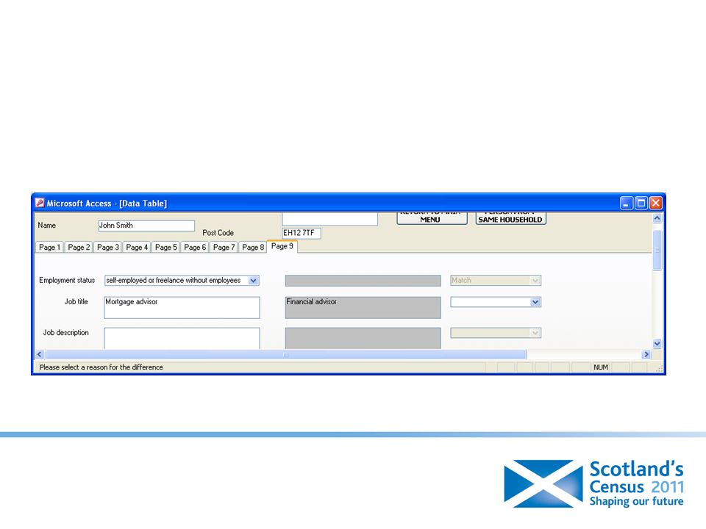Click the active Page 9 tab
This screenshot has width=706, height=529.
pyautogui.click(x=282, y=246)
